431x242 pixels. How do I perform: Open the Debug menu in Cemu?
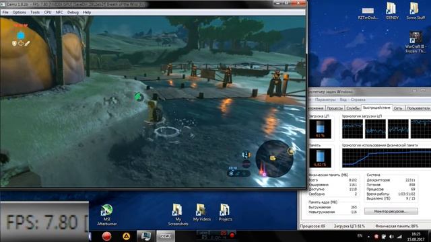pyautogui.click(x=73, y=12)
